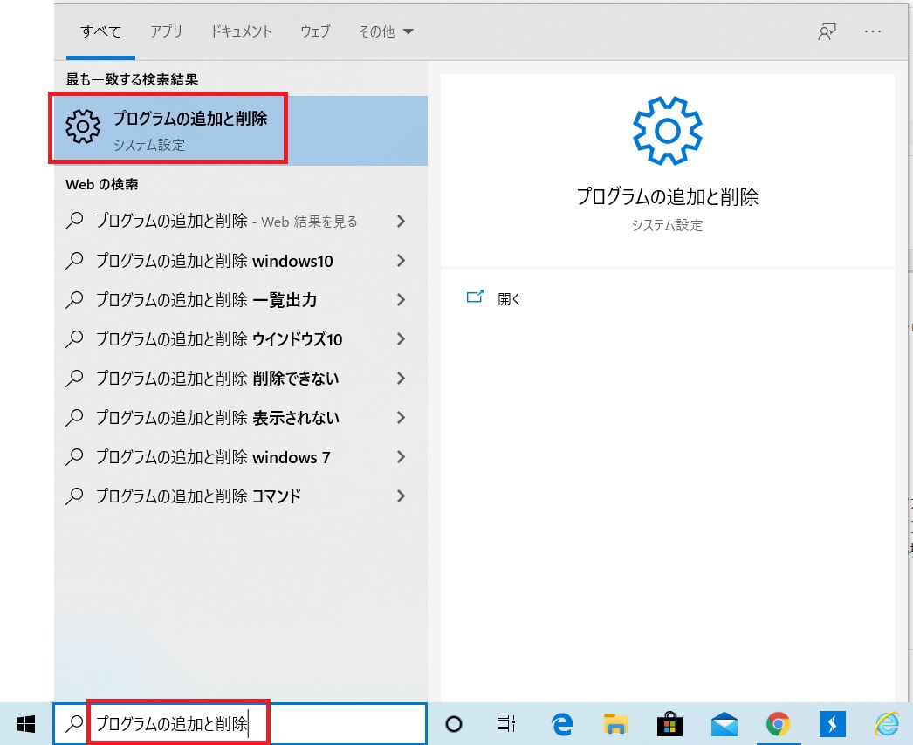Click the search magnifier in the taskbar box

point(74,723)
